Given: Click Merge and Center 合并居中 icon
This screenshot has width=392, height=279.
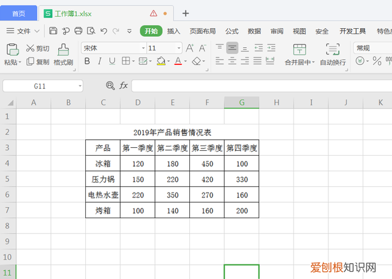Looking at the screenshot, I should tap(300, 49).
